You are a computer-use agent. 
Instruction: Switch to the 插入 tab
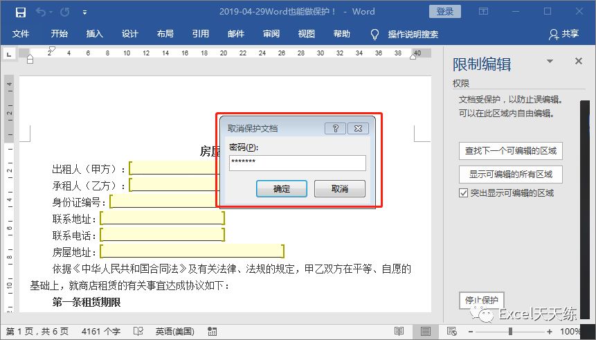[94, 34]
